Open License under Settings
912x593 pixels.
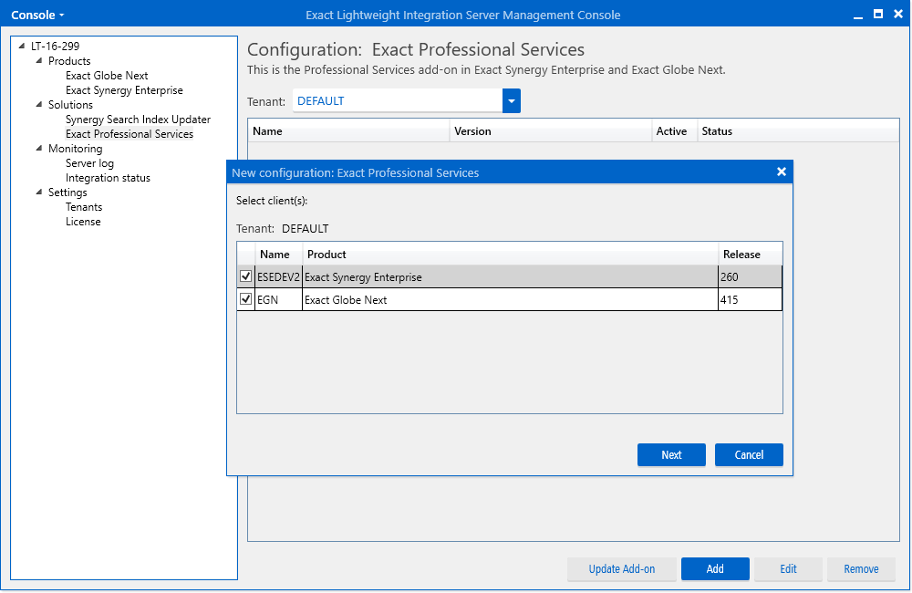pyautogui.click(x=83, y=222)
